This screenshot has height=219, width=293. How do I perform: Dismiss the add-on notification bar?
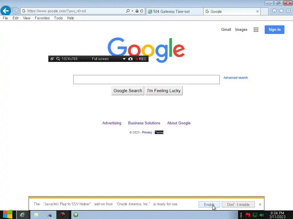pyautogui.click(x=260, y=204)
